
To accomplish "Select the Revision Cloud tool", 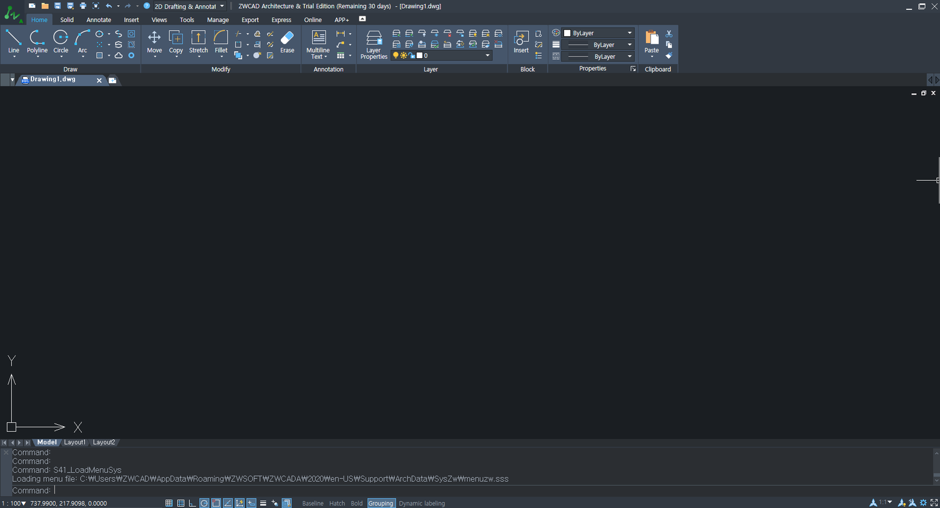I will (118, 56).
